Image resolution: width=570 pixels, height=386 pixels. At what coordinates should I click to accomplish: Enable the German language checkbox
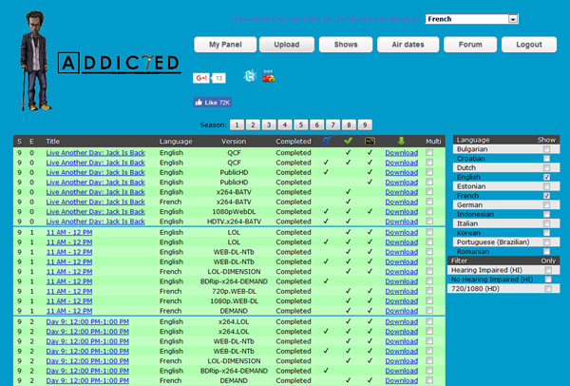pos(546,204)
